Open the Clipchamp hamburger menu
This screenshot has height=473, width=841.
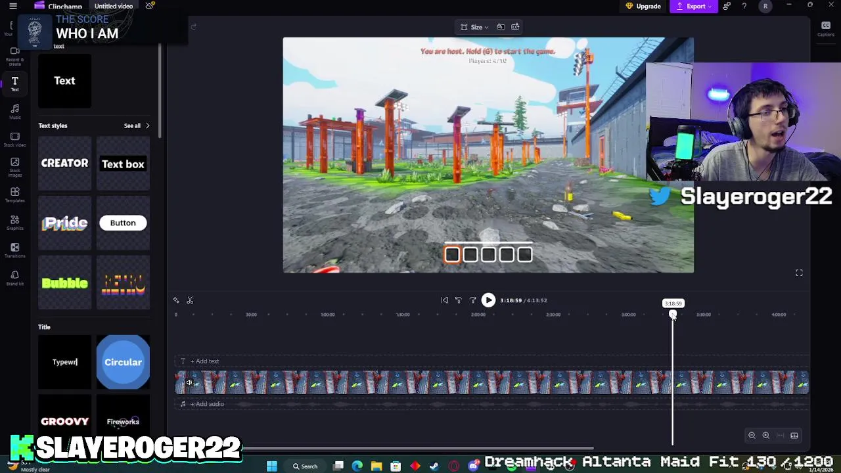click(x=12, y=7)
